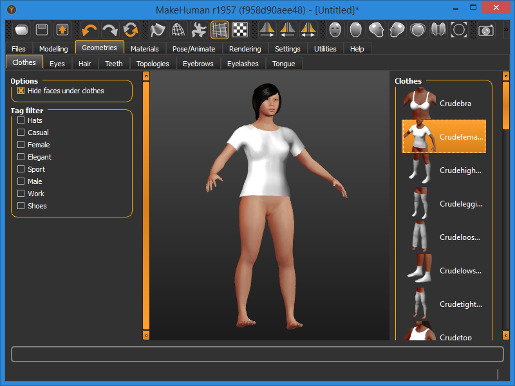515x386 pixels.
Task: Select the Crudebra clothing item
Action: 444,103
